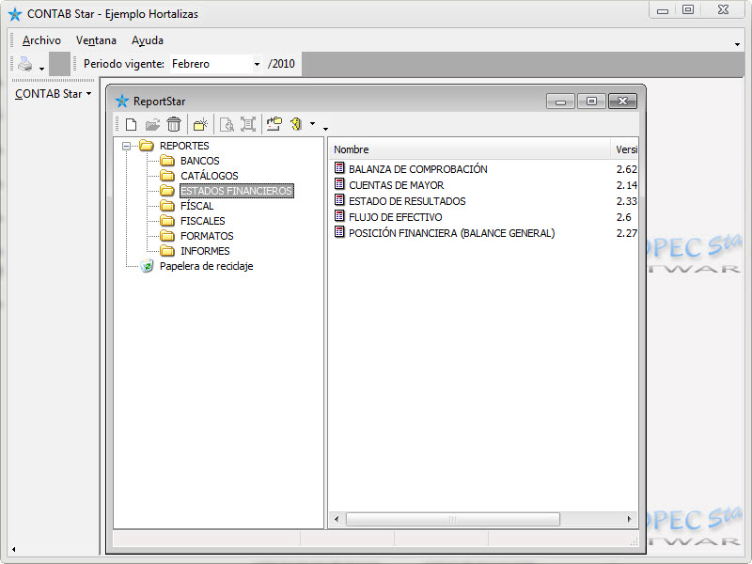The height and width of the screenshot is (564, 752).
Task: Select the INFORMES folder
Action: pyautogui.click(x=205, y=251)
